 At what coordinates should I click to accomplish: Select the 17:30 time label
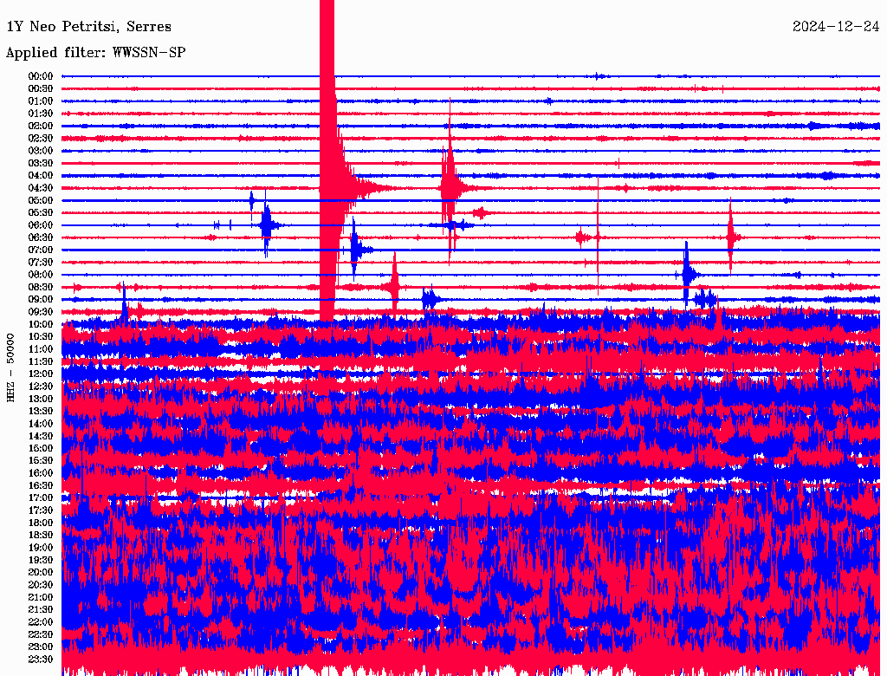pos(41,510)
